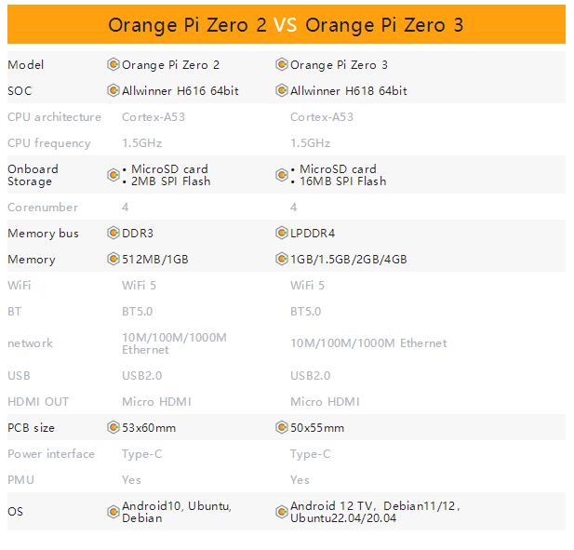Click the icon next to Allwinner H616 64bit

coord(113,90)
